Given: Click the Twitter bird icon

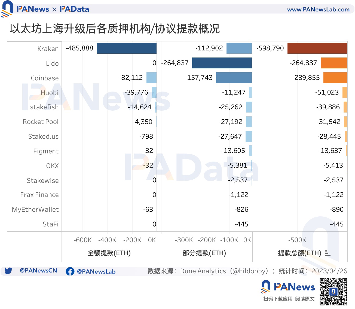Looking at the screenshot, I should (x=8, y=271).
